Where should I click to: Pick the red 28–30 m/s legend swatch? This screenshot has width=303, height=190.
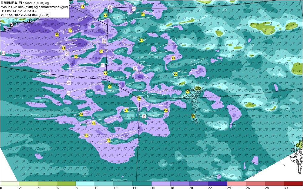275,184
